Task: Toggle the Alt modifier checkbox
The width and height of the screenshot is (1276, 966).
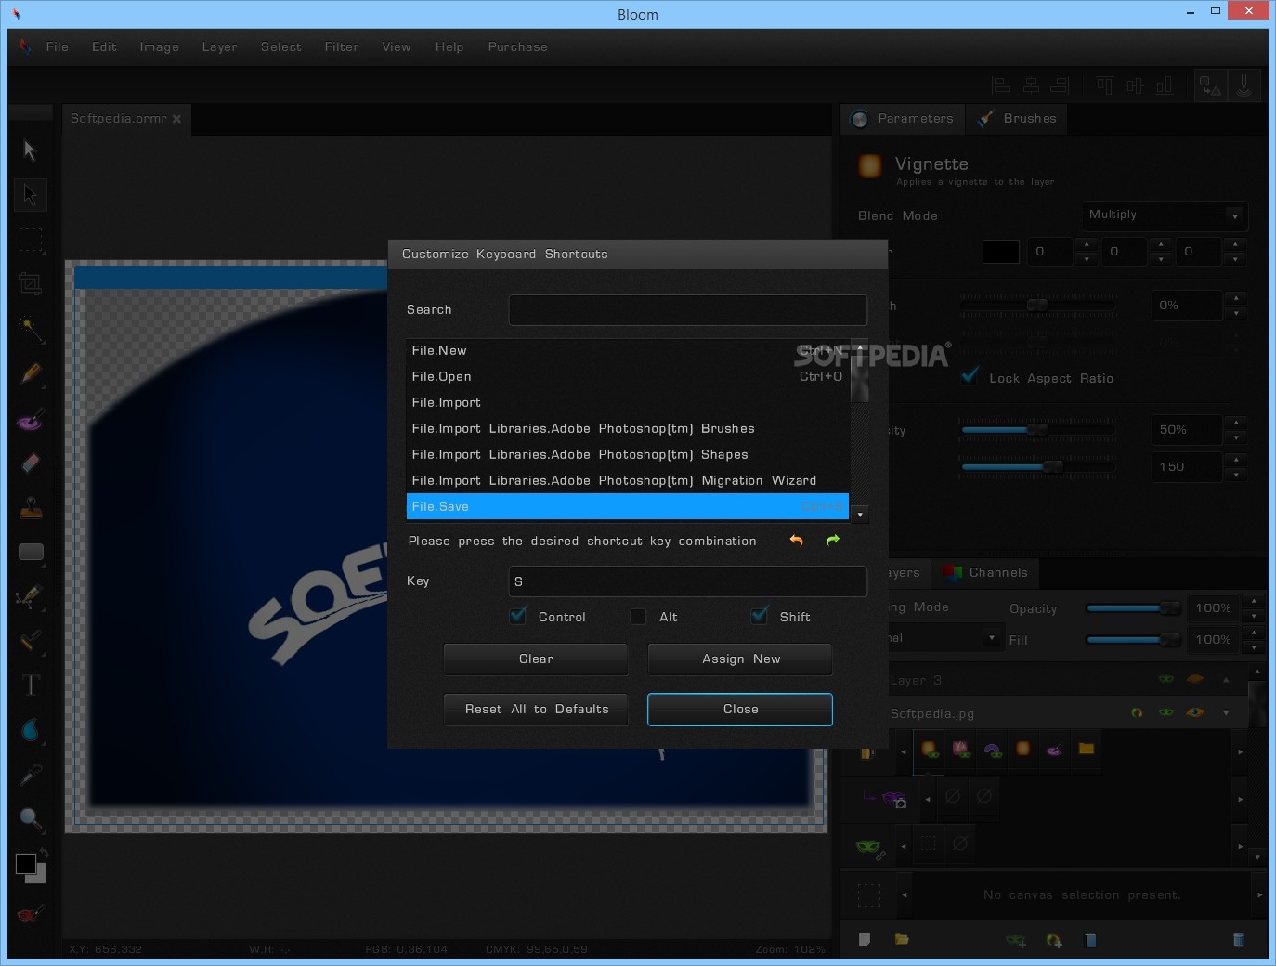Action: click(x=638, y=616)
